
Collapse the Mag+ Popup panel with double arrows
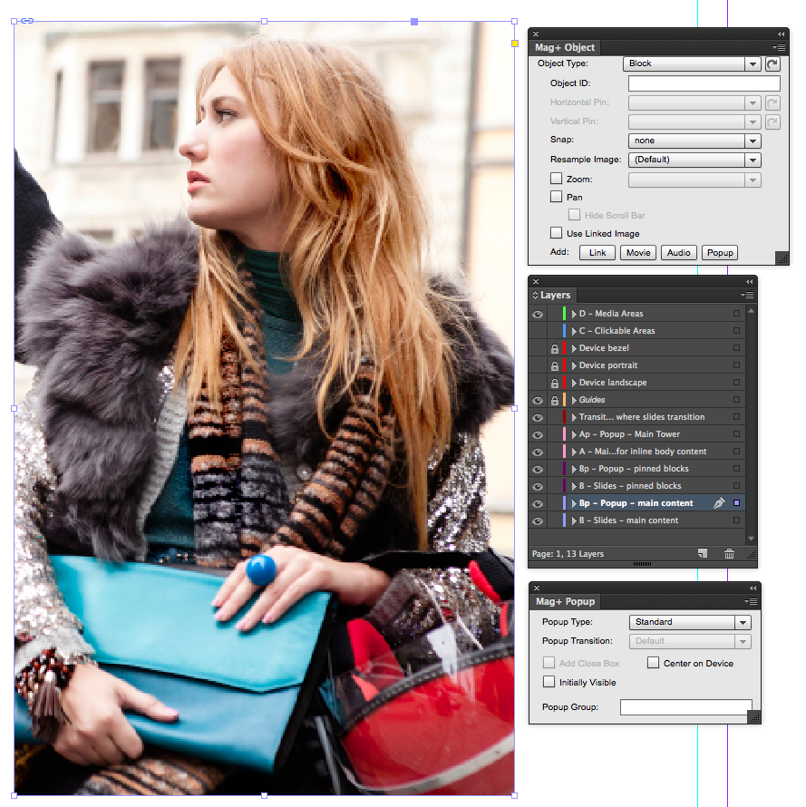click(753, 588)
